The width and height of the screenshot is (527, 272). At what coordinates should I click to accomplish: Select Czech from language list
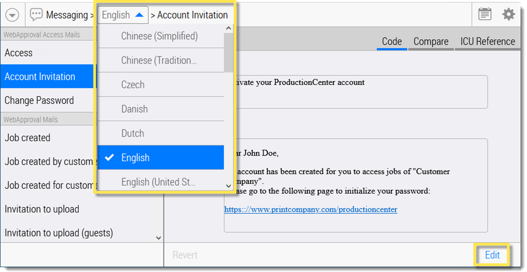point(161,85)
